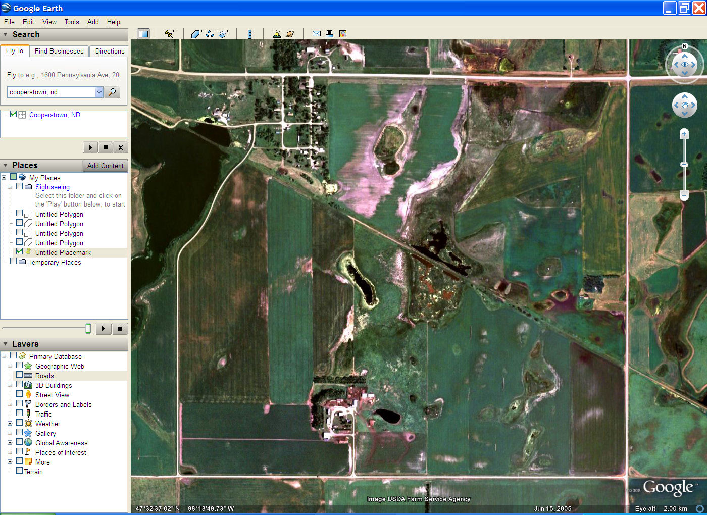Clear search results with X button
Viewport: 707px width, 515px height.
pos(121,147)
